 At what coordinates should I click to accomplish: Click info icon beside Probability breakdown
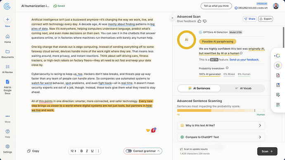tap(227, 68)
